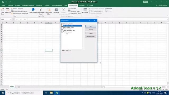Click the select-all corner triangle
169x95 pixels.
pyautogui.click(x=2, y=23)
